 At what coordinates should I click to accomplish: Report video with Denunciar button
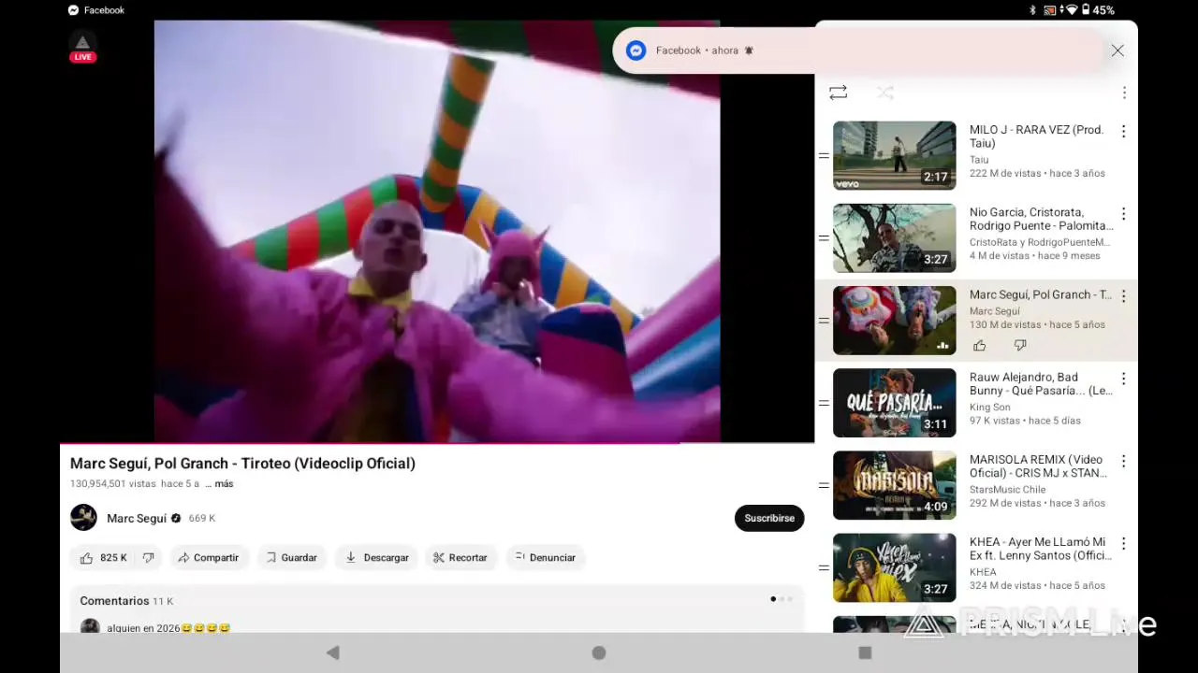pyautogui.click(x=545, y=558)
